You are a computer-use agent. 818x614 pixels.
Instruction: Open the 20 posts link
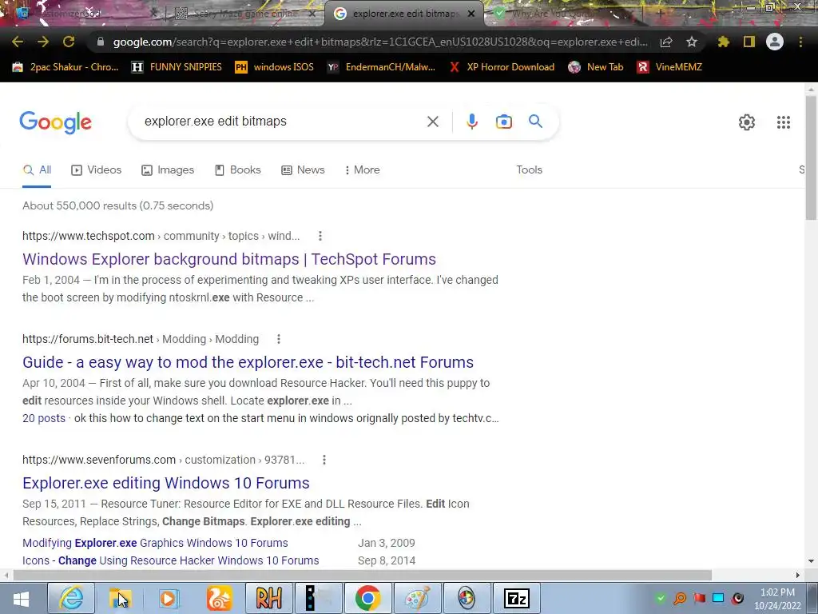tap(44, 419)
